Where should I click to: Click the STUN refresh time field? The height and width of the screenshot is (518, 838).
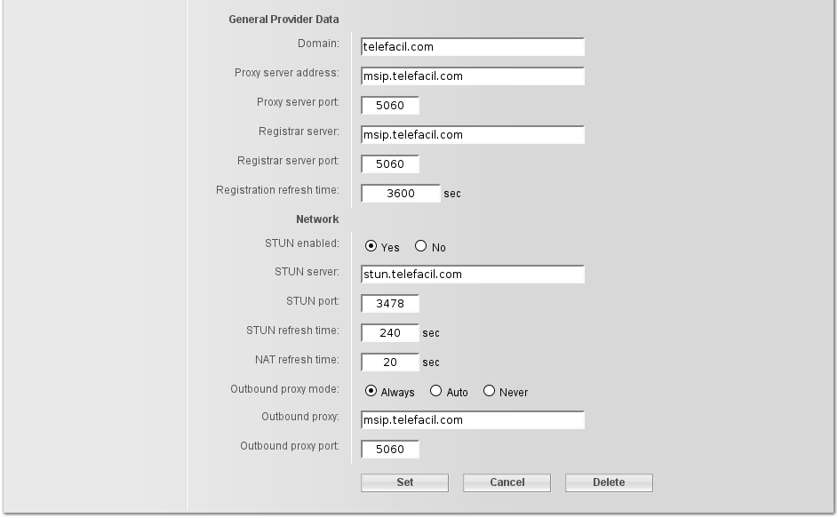click(390, 333)
